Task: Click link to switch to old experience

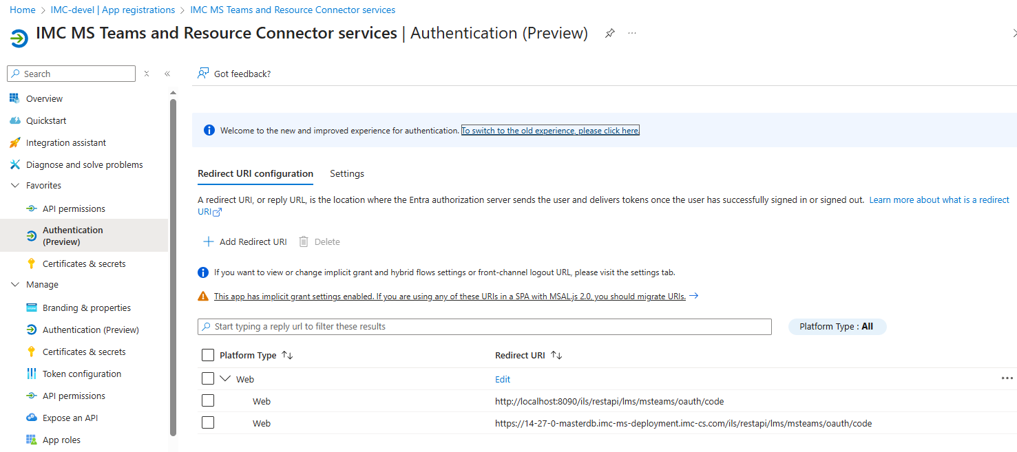Action: [x=550, y=131]
